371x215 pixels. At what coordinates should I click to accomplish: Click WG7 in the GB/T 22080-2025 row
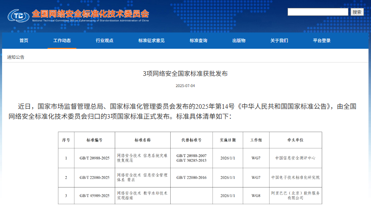[x=256, y=177]
